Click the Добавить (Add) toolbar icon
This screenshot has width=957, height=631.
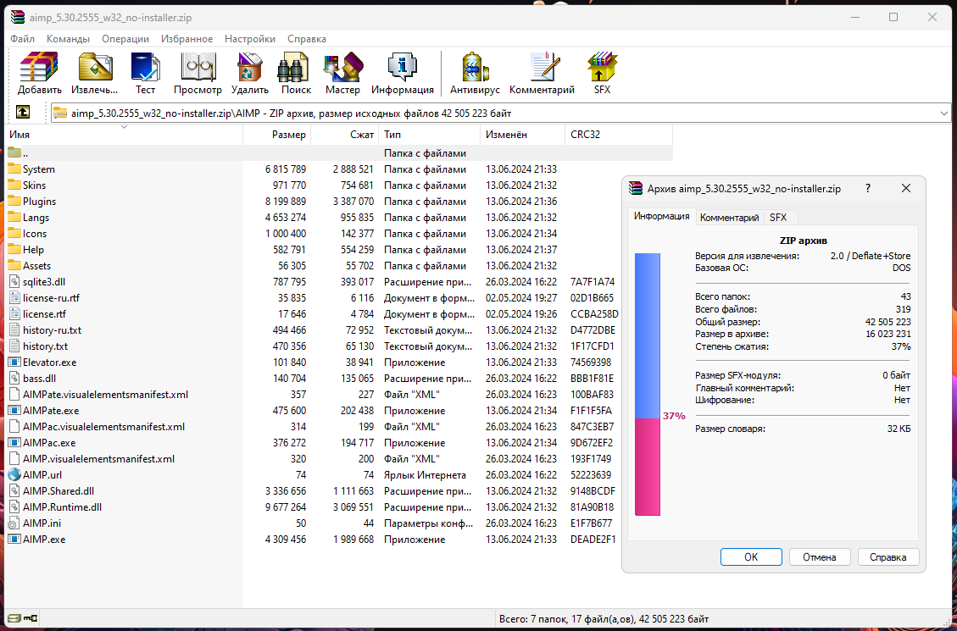click(x=39, y=67)
